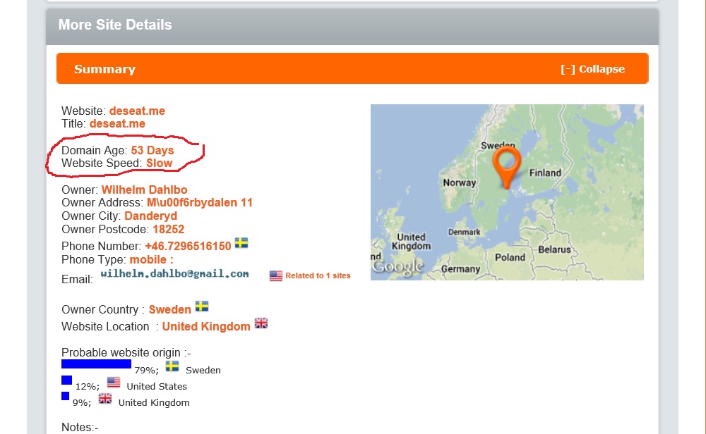Click the 79% blue Sweden origin bar
The image size is (706, 434).
click(96, 364)
